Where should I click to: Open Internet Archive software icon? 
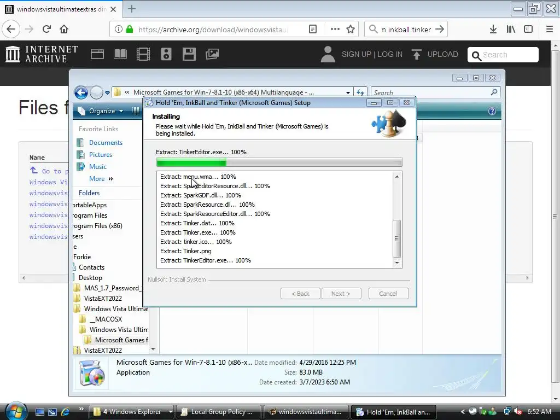pyautogui.click(x=189, y=54)
